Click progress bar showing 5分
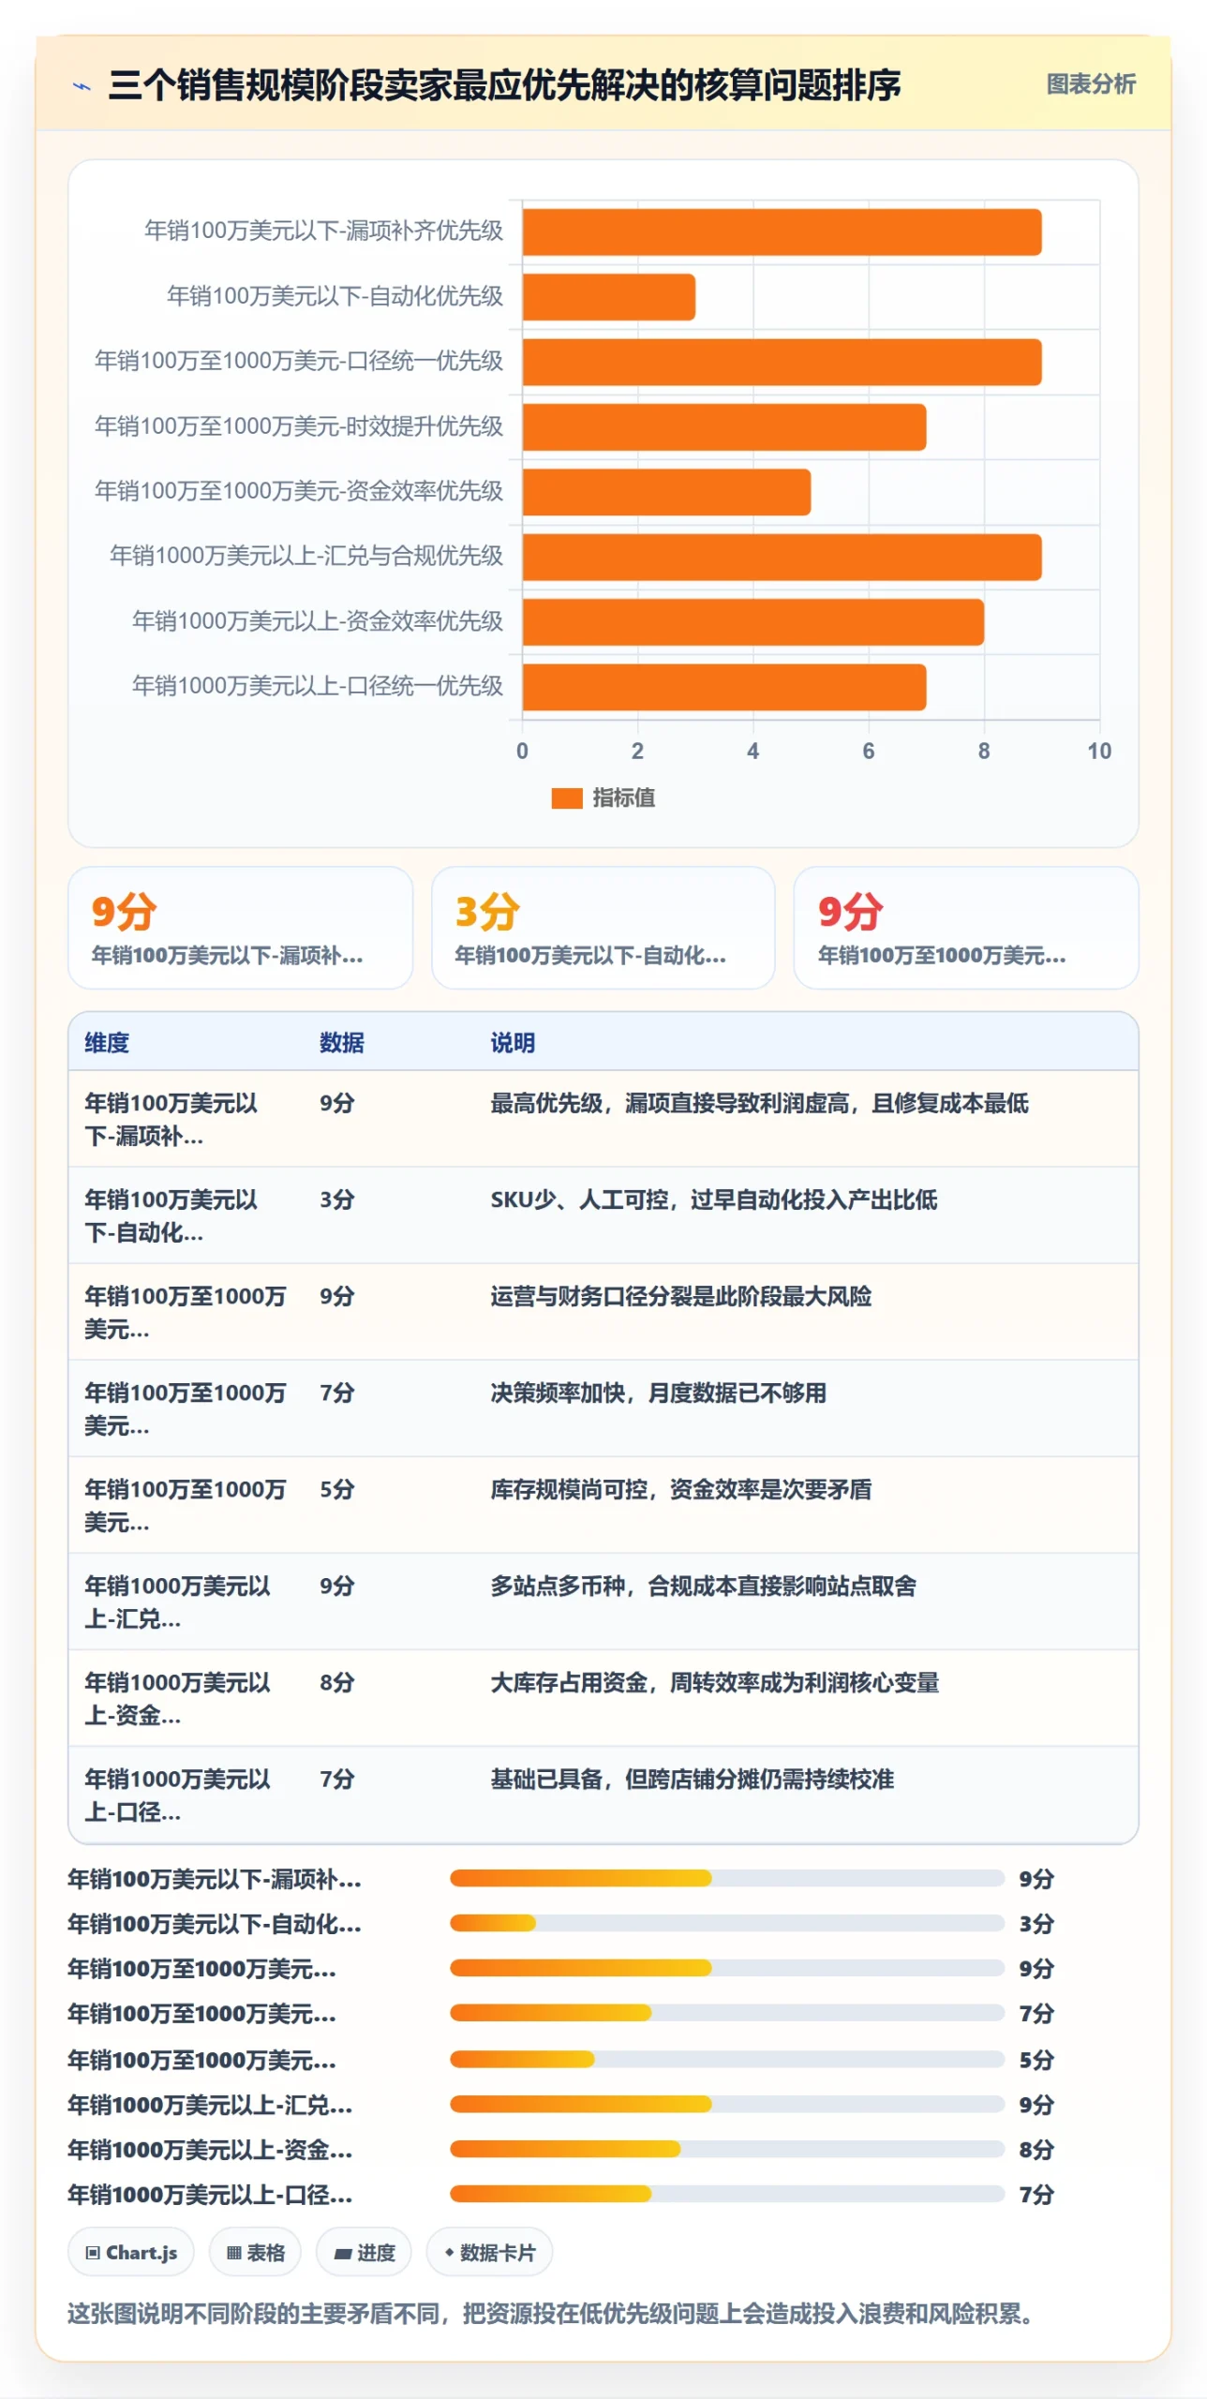The image size is (1207, 2399). click(x=727, y=2059)
